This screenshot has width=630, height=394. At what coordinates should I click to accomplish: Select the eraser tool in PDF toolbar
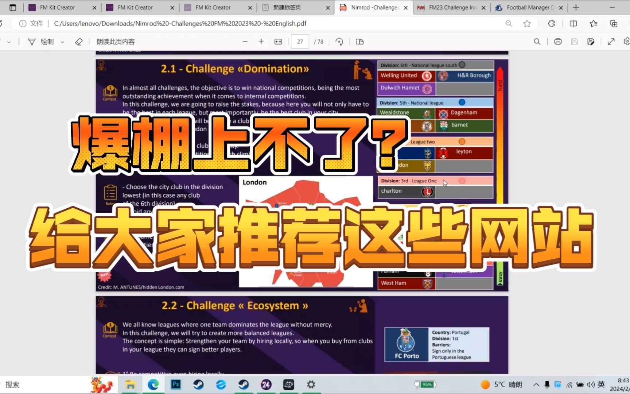79,42
